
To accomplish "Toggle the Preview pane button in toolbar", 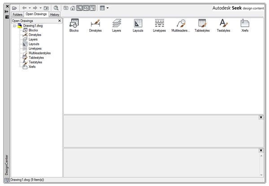I will tap(86, 8).
